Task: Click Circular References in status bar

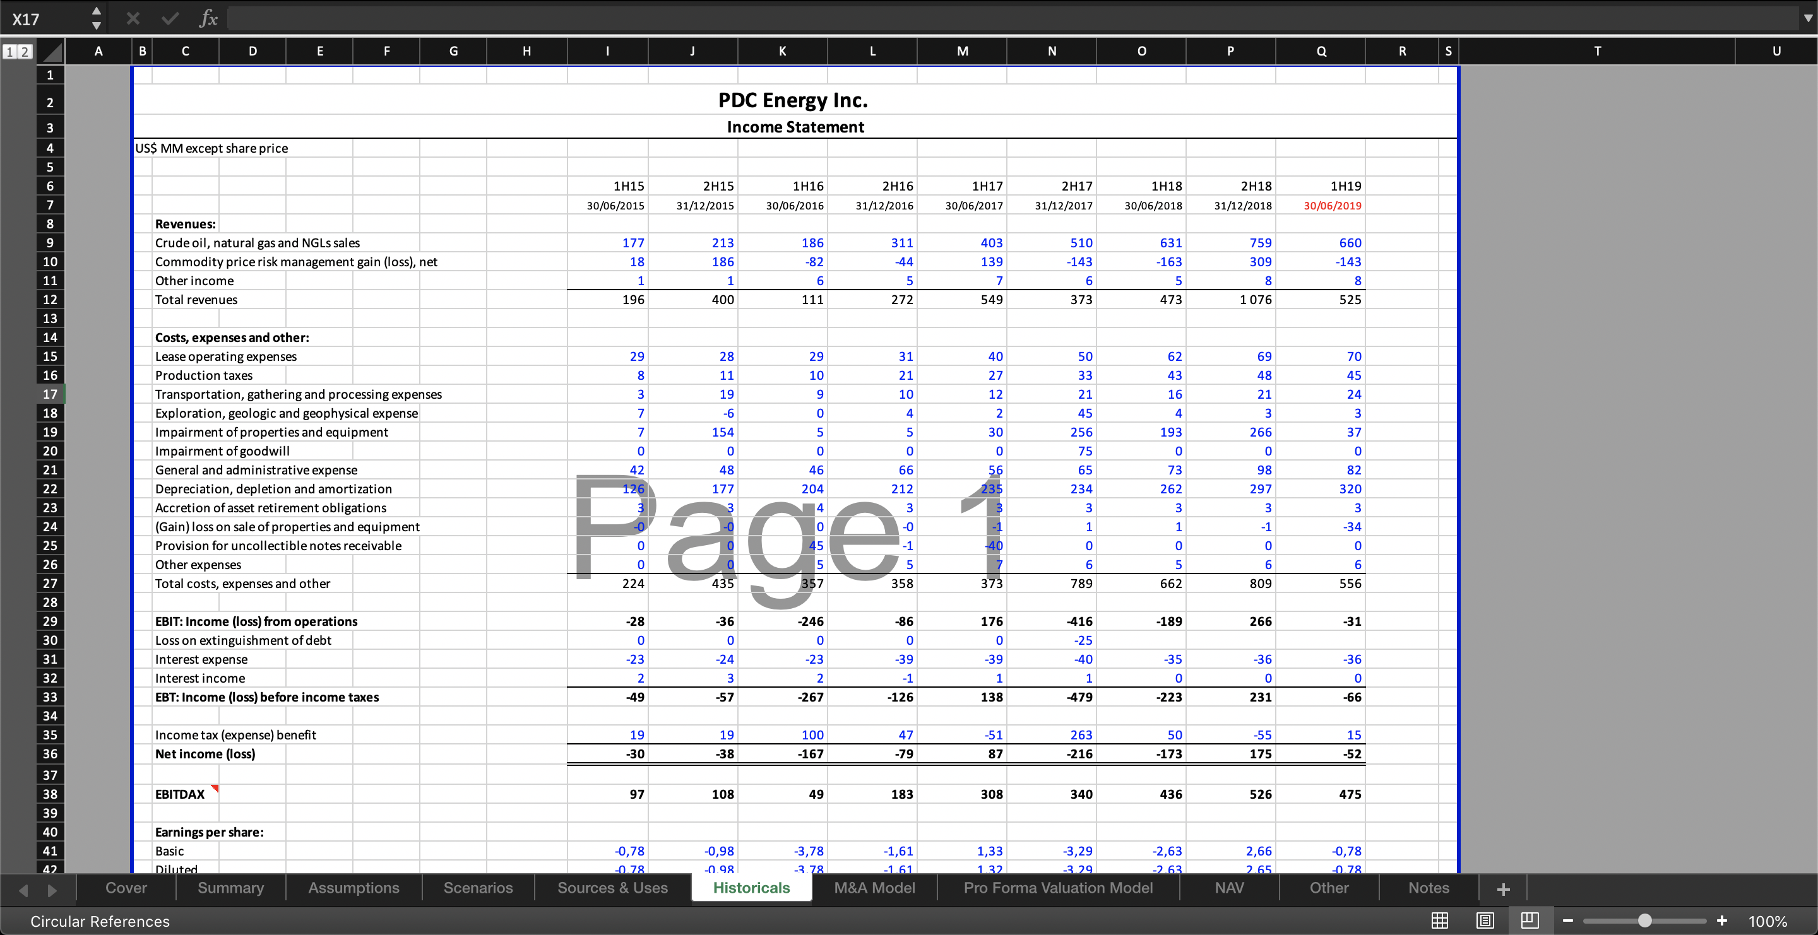Action: [100, 921]
